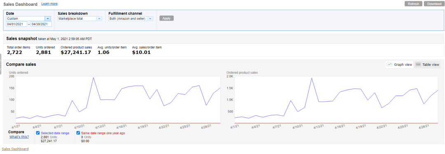445x154 pixels.
Task: Open the Learn more link
Action: click(x=49, y=4)
